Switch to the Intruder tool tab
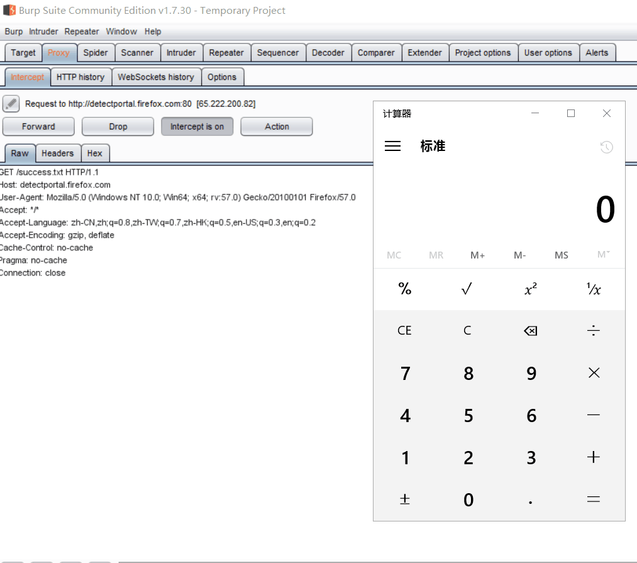 [x=181, y=53]
